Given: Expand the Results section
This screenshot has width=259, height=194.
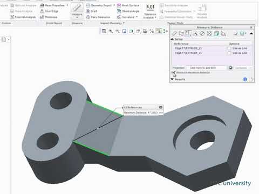Looking at the screenshot, I should click(172, 79).
